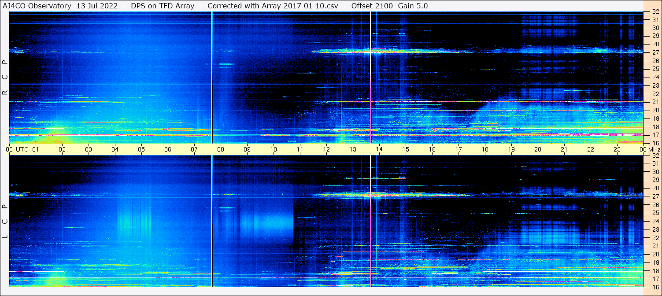
Task: Click the "L C P" polarization label
Action: pos(5,222)
